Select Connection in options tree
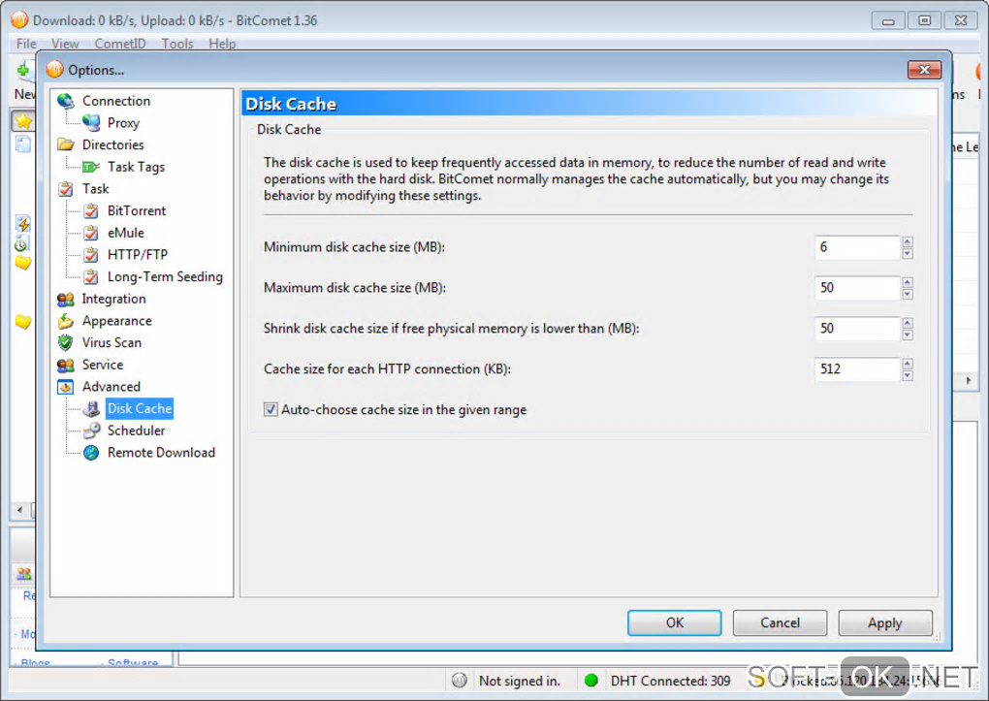This screenshot has width=989, height=701. [x=116, y=101]
